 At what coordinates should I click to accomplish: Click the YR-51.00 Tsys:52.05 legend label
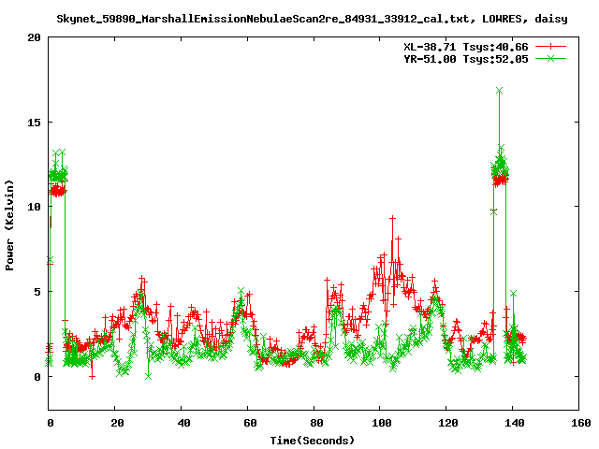(466, 59)
